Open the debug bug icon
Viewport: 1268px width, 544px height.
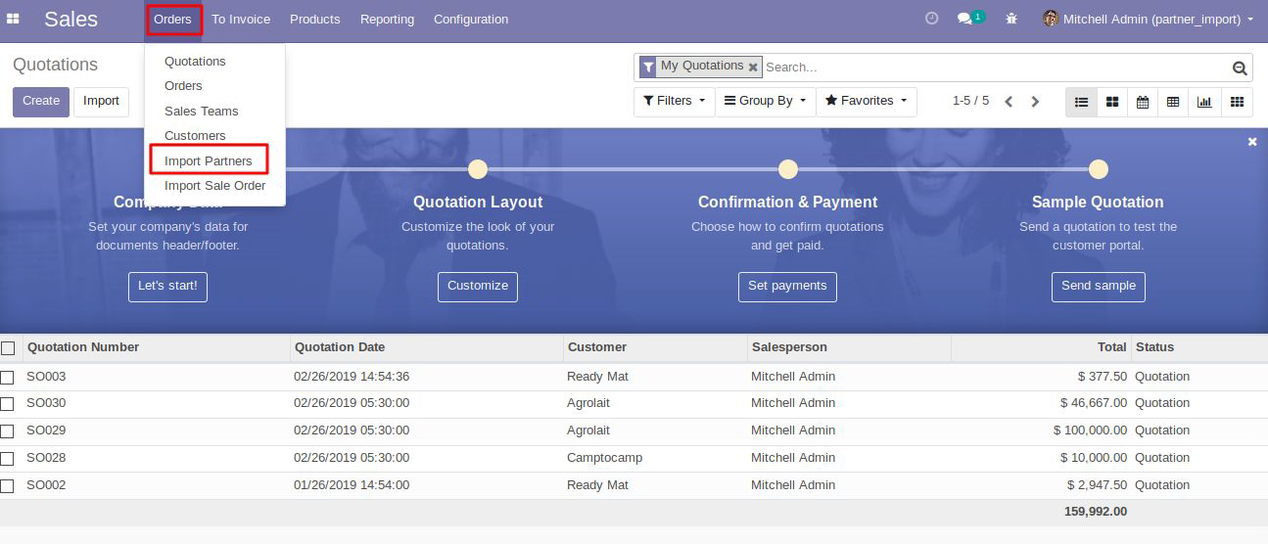pyautogui.click(x=1011, y=19)
